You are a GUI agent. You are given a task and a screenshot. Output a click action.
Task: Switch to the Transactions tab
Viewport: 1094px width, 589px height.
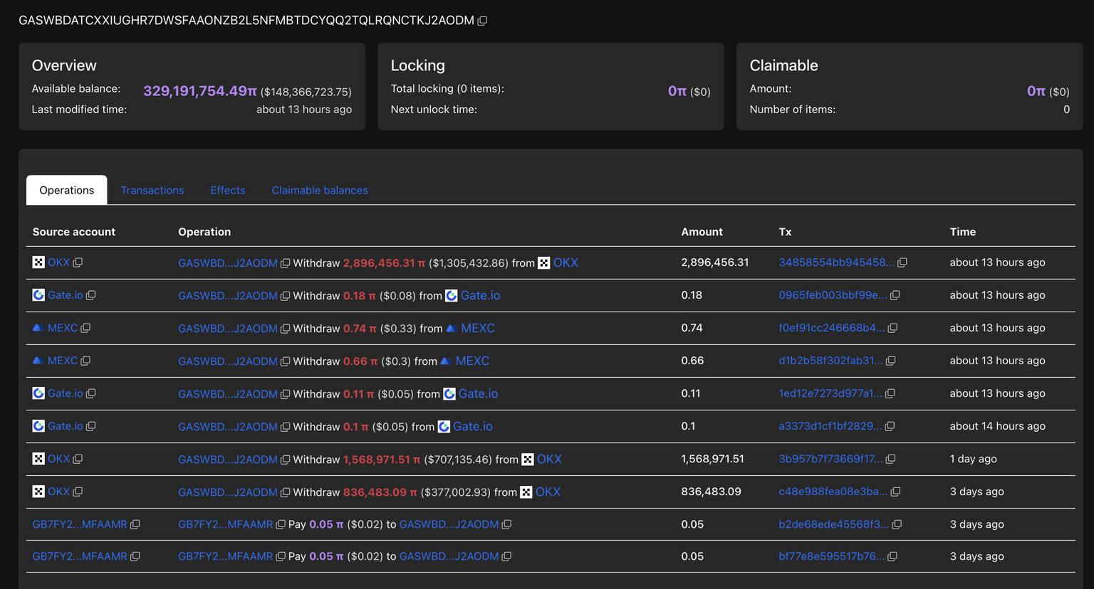coord(152,190)
